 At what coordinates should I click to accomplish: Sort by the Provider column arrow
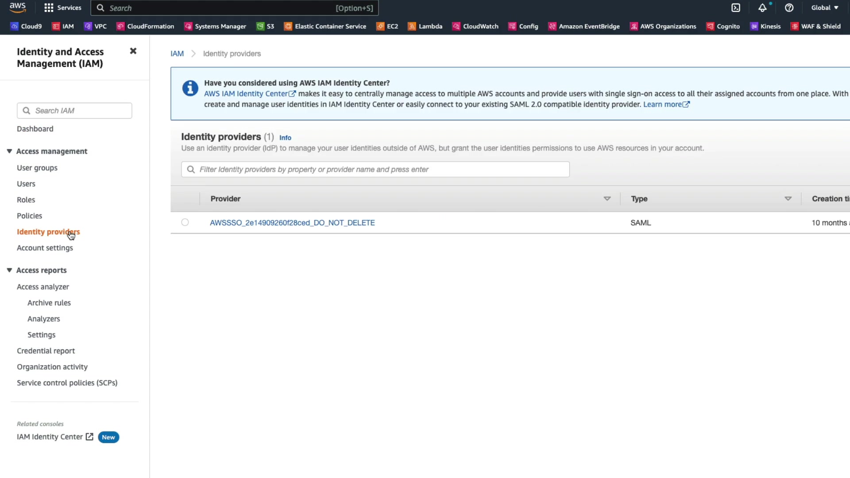[607, 199]
